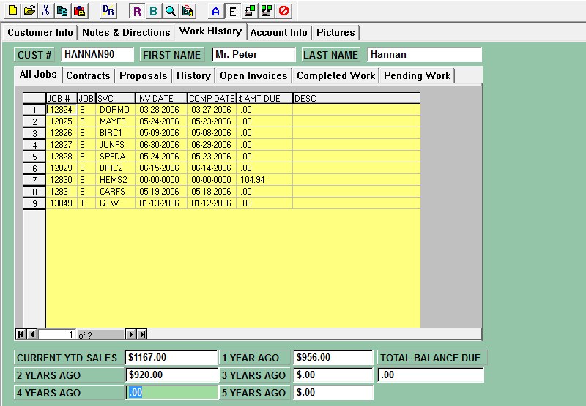Viewport: 586px width, 406px height.
Task: Select row 7 header in jobs grid
Action: pos(34,180)
